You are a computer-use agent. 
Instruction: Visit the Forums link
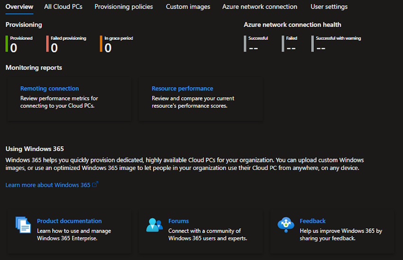(x=178, y=221)
